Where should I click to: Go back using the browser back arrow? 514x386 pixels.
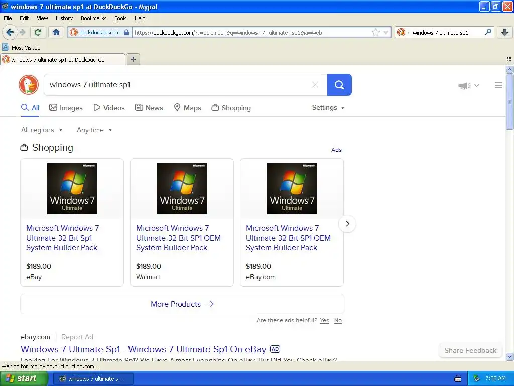(x=10, y=32)
